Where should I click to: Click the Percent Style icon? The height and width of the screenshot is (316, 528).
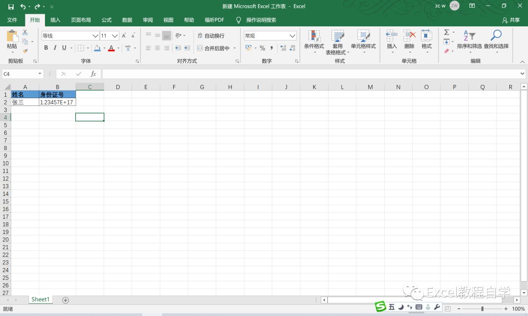(x=263, y=48)
